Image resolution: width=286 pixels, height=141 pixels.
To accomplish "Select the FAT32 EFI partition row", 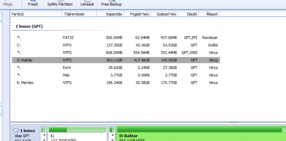I will click(x=116, y=38).
